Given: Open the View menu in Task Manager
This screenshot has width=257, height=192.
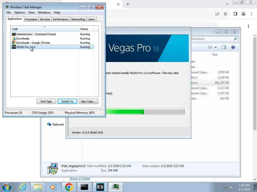Looking at the screenshot, I should pos(31,12).
